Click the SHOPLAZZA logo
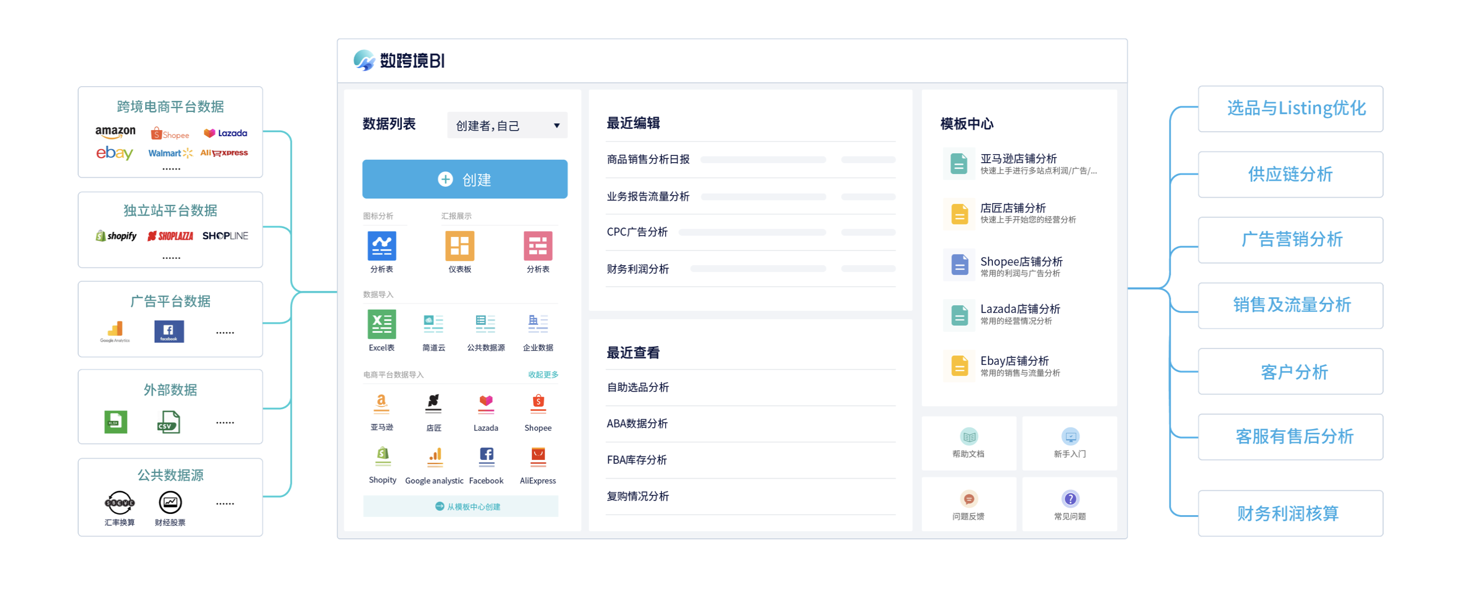 click(x=170, y=236)
